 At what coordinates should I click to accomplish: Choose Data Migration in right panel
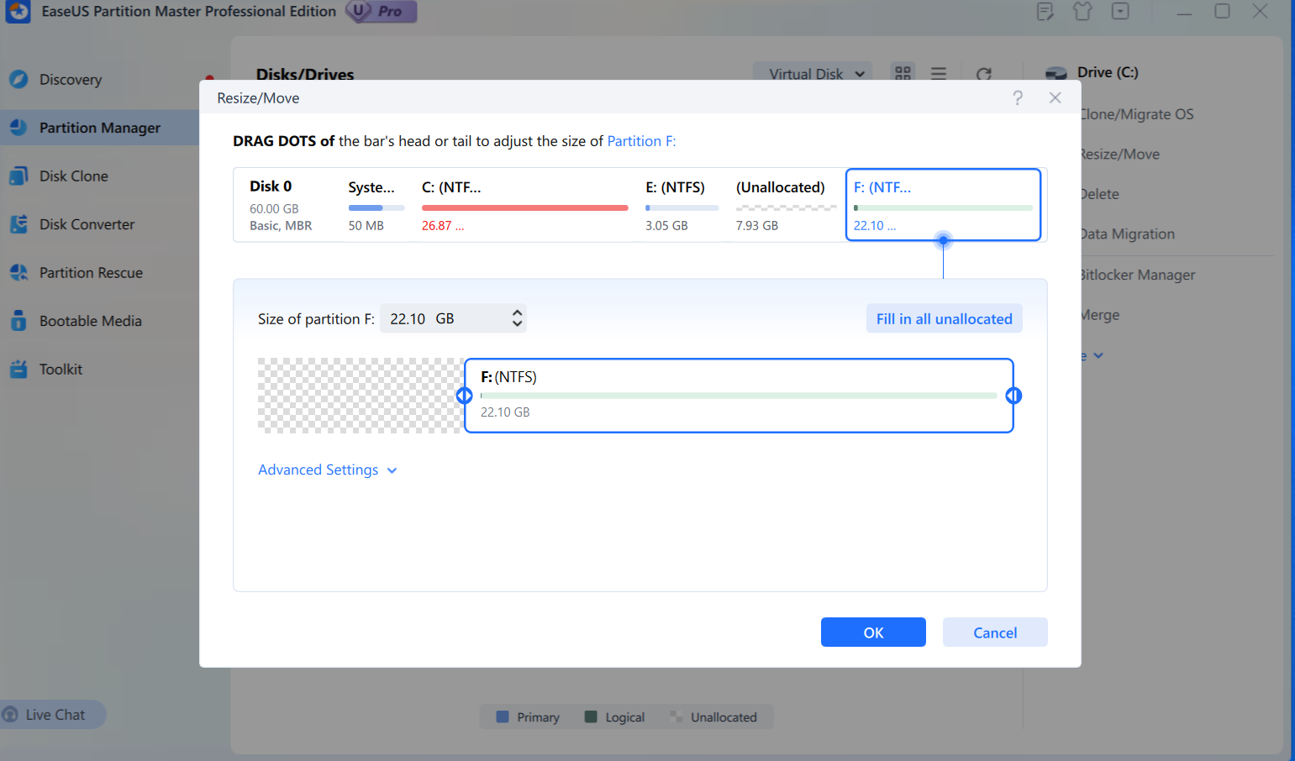point(1128,234)
